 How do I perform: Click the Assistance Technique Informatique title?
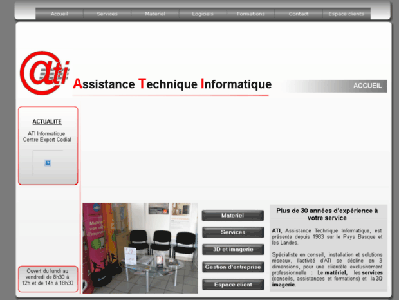point(172,84)
